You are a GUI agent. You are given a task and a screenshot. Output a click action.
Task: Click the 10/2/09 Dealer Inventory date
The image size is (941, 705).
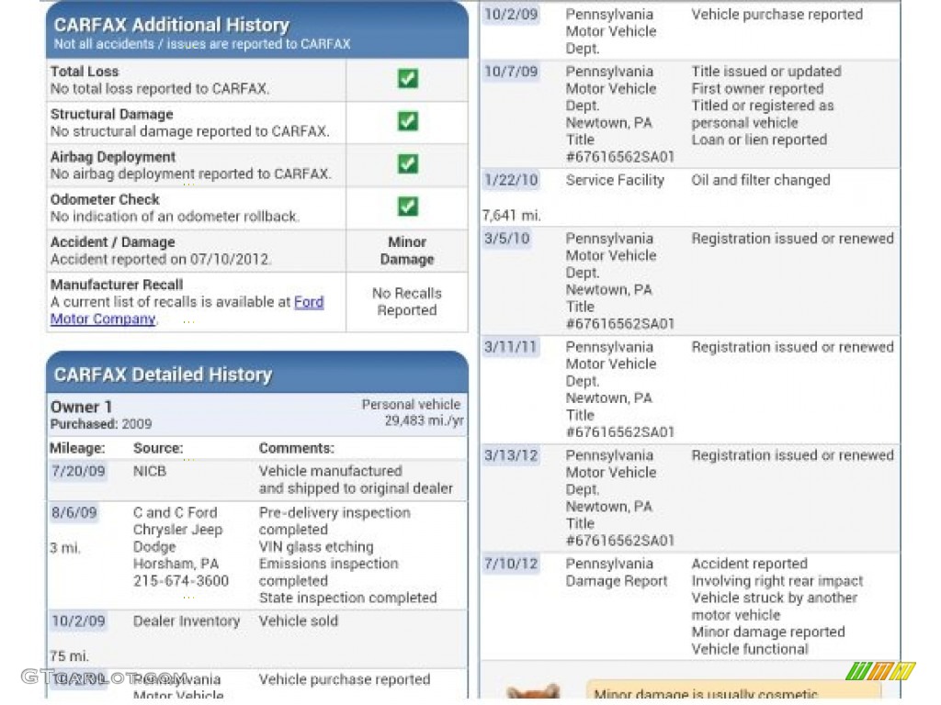78,621
